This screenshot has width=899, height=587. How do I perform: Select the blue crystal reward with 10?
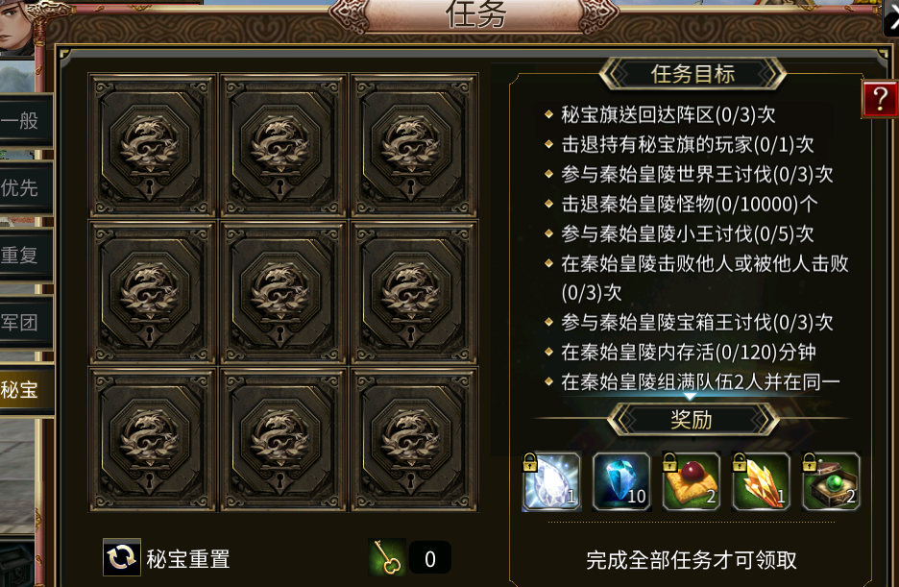(621, 481)
